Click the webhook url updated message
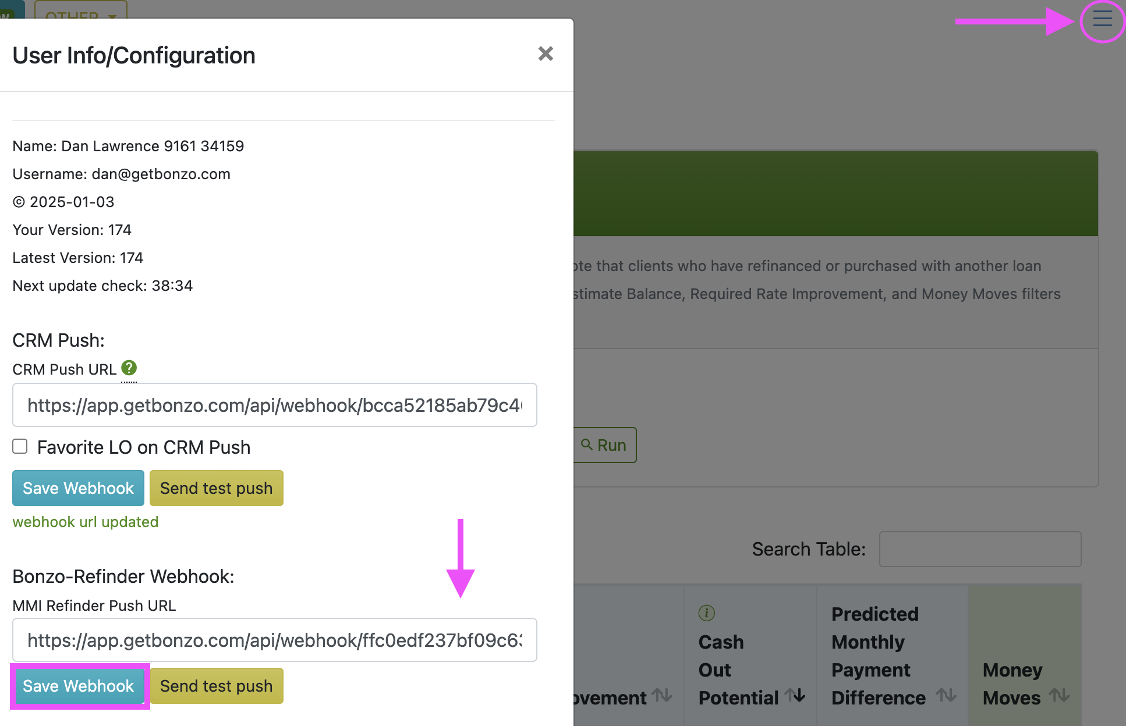Viewport: 1126px width, 726px height. tap(85, 522)
